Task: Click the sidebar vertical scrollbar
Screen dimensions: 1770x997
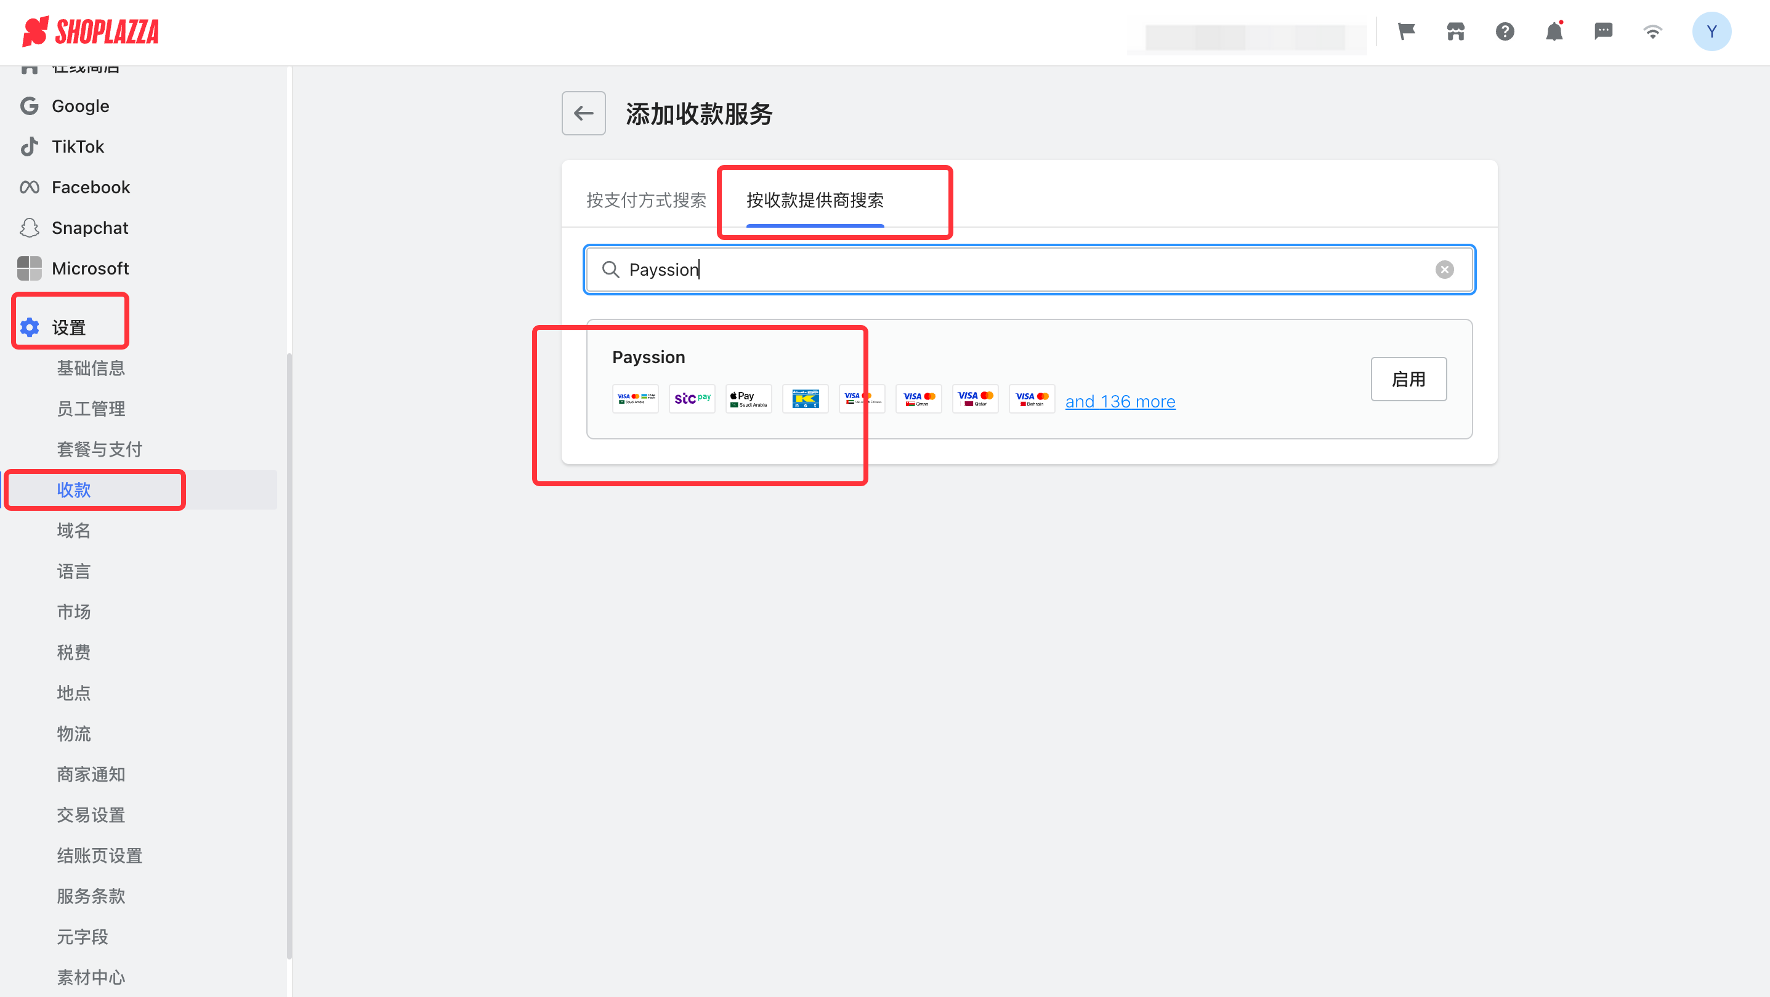Action: pyautogui.click(x=289, y=655)
